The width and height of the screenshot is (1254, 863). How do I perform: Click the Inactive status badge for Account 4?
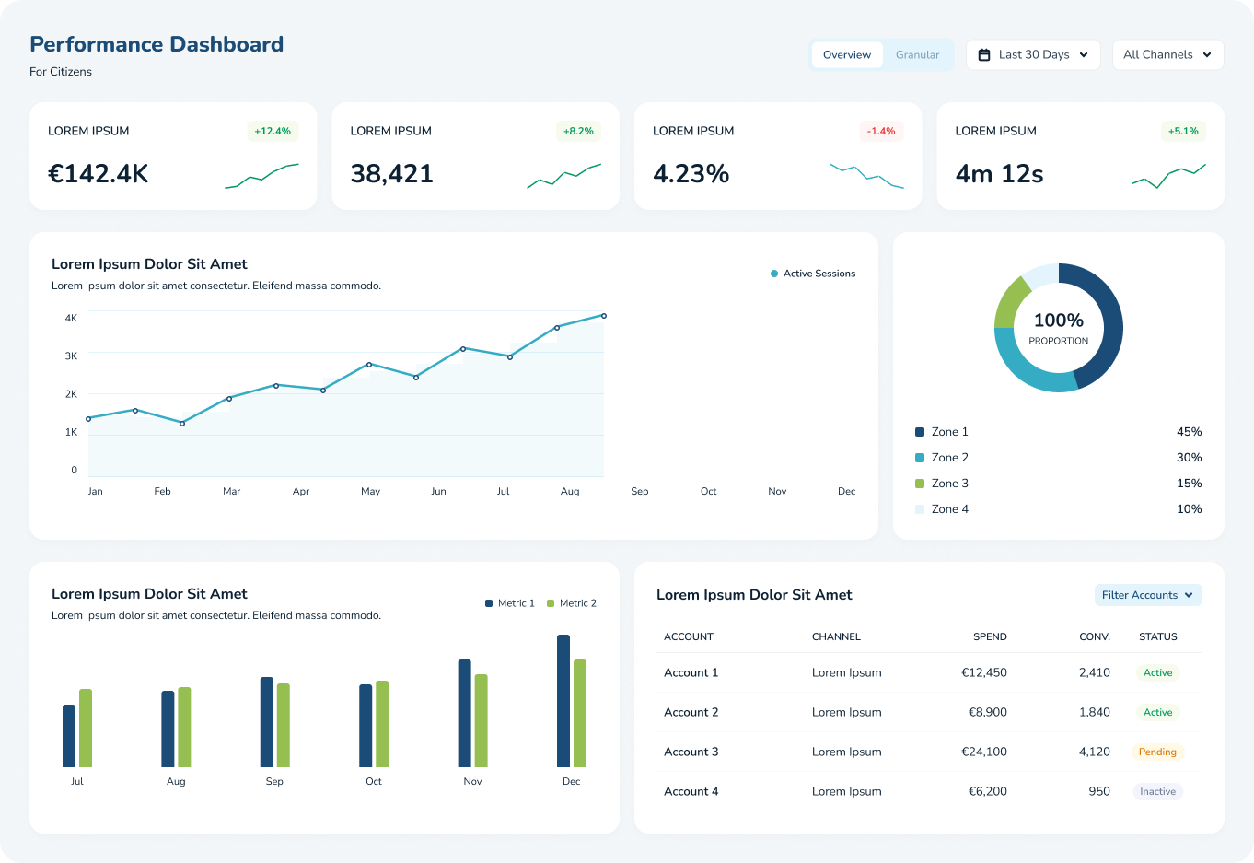click(x=1157, y=791)
